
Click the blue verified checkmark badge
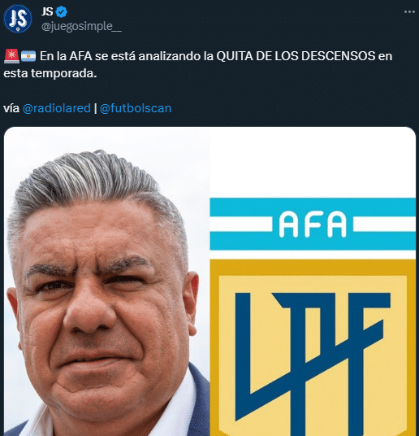coord(62,12)
